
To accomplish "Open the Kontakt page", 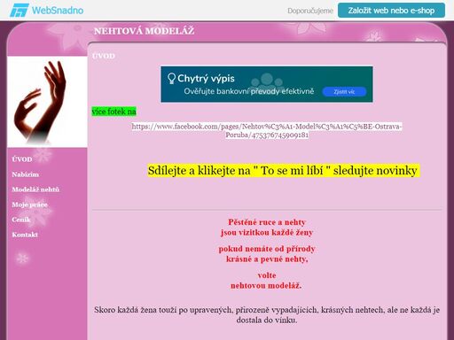I will pyautogui.click(x=25, y=235).
